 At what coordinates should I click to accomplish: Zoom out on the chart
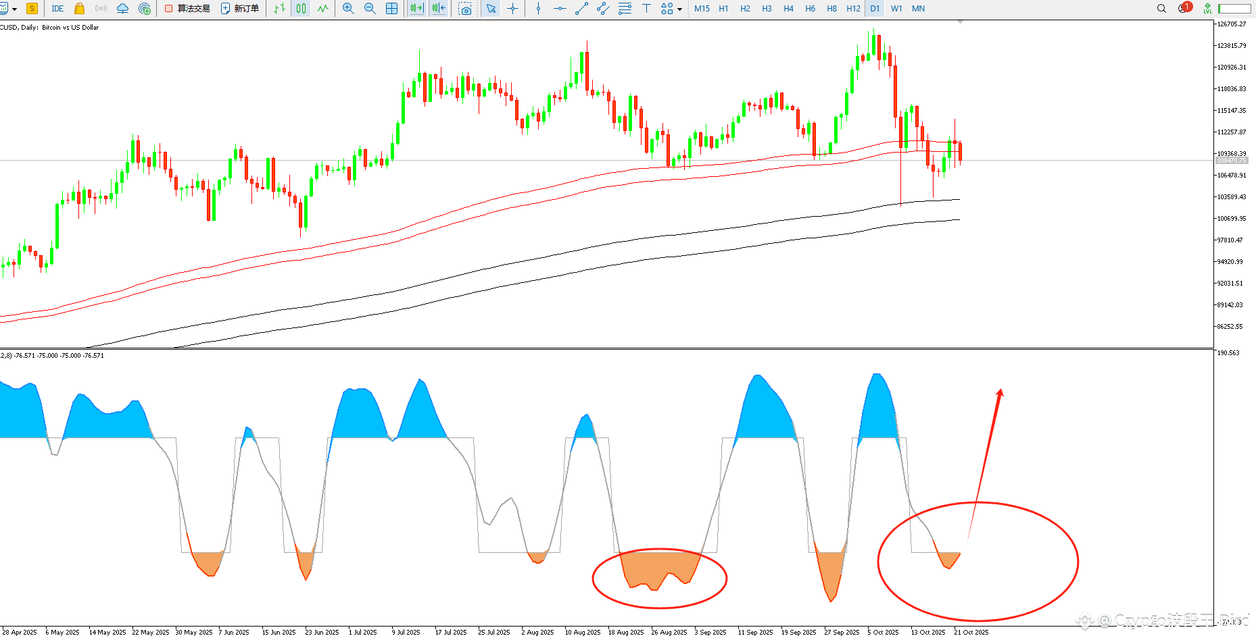[x=370, y=9]
